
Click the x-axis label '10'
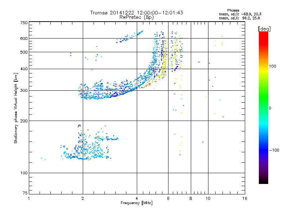click(x=208, y=198)
